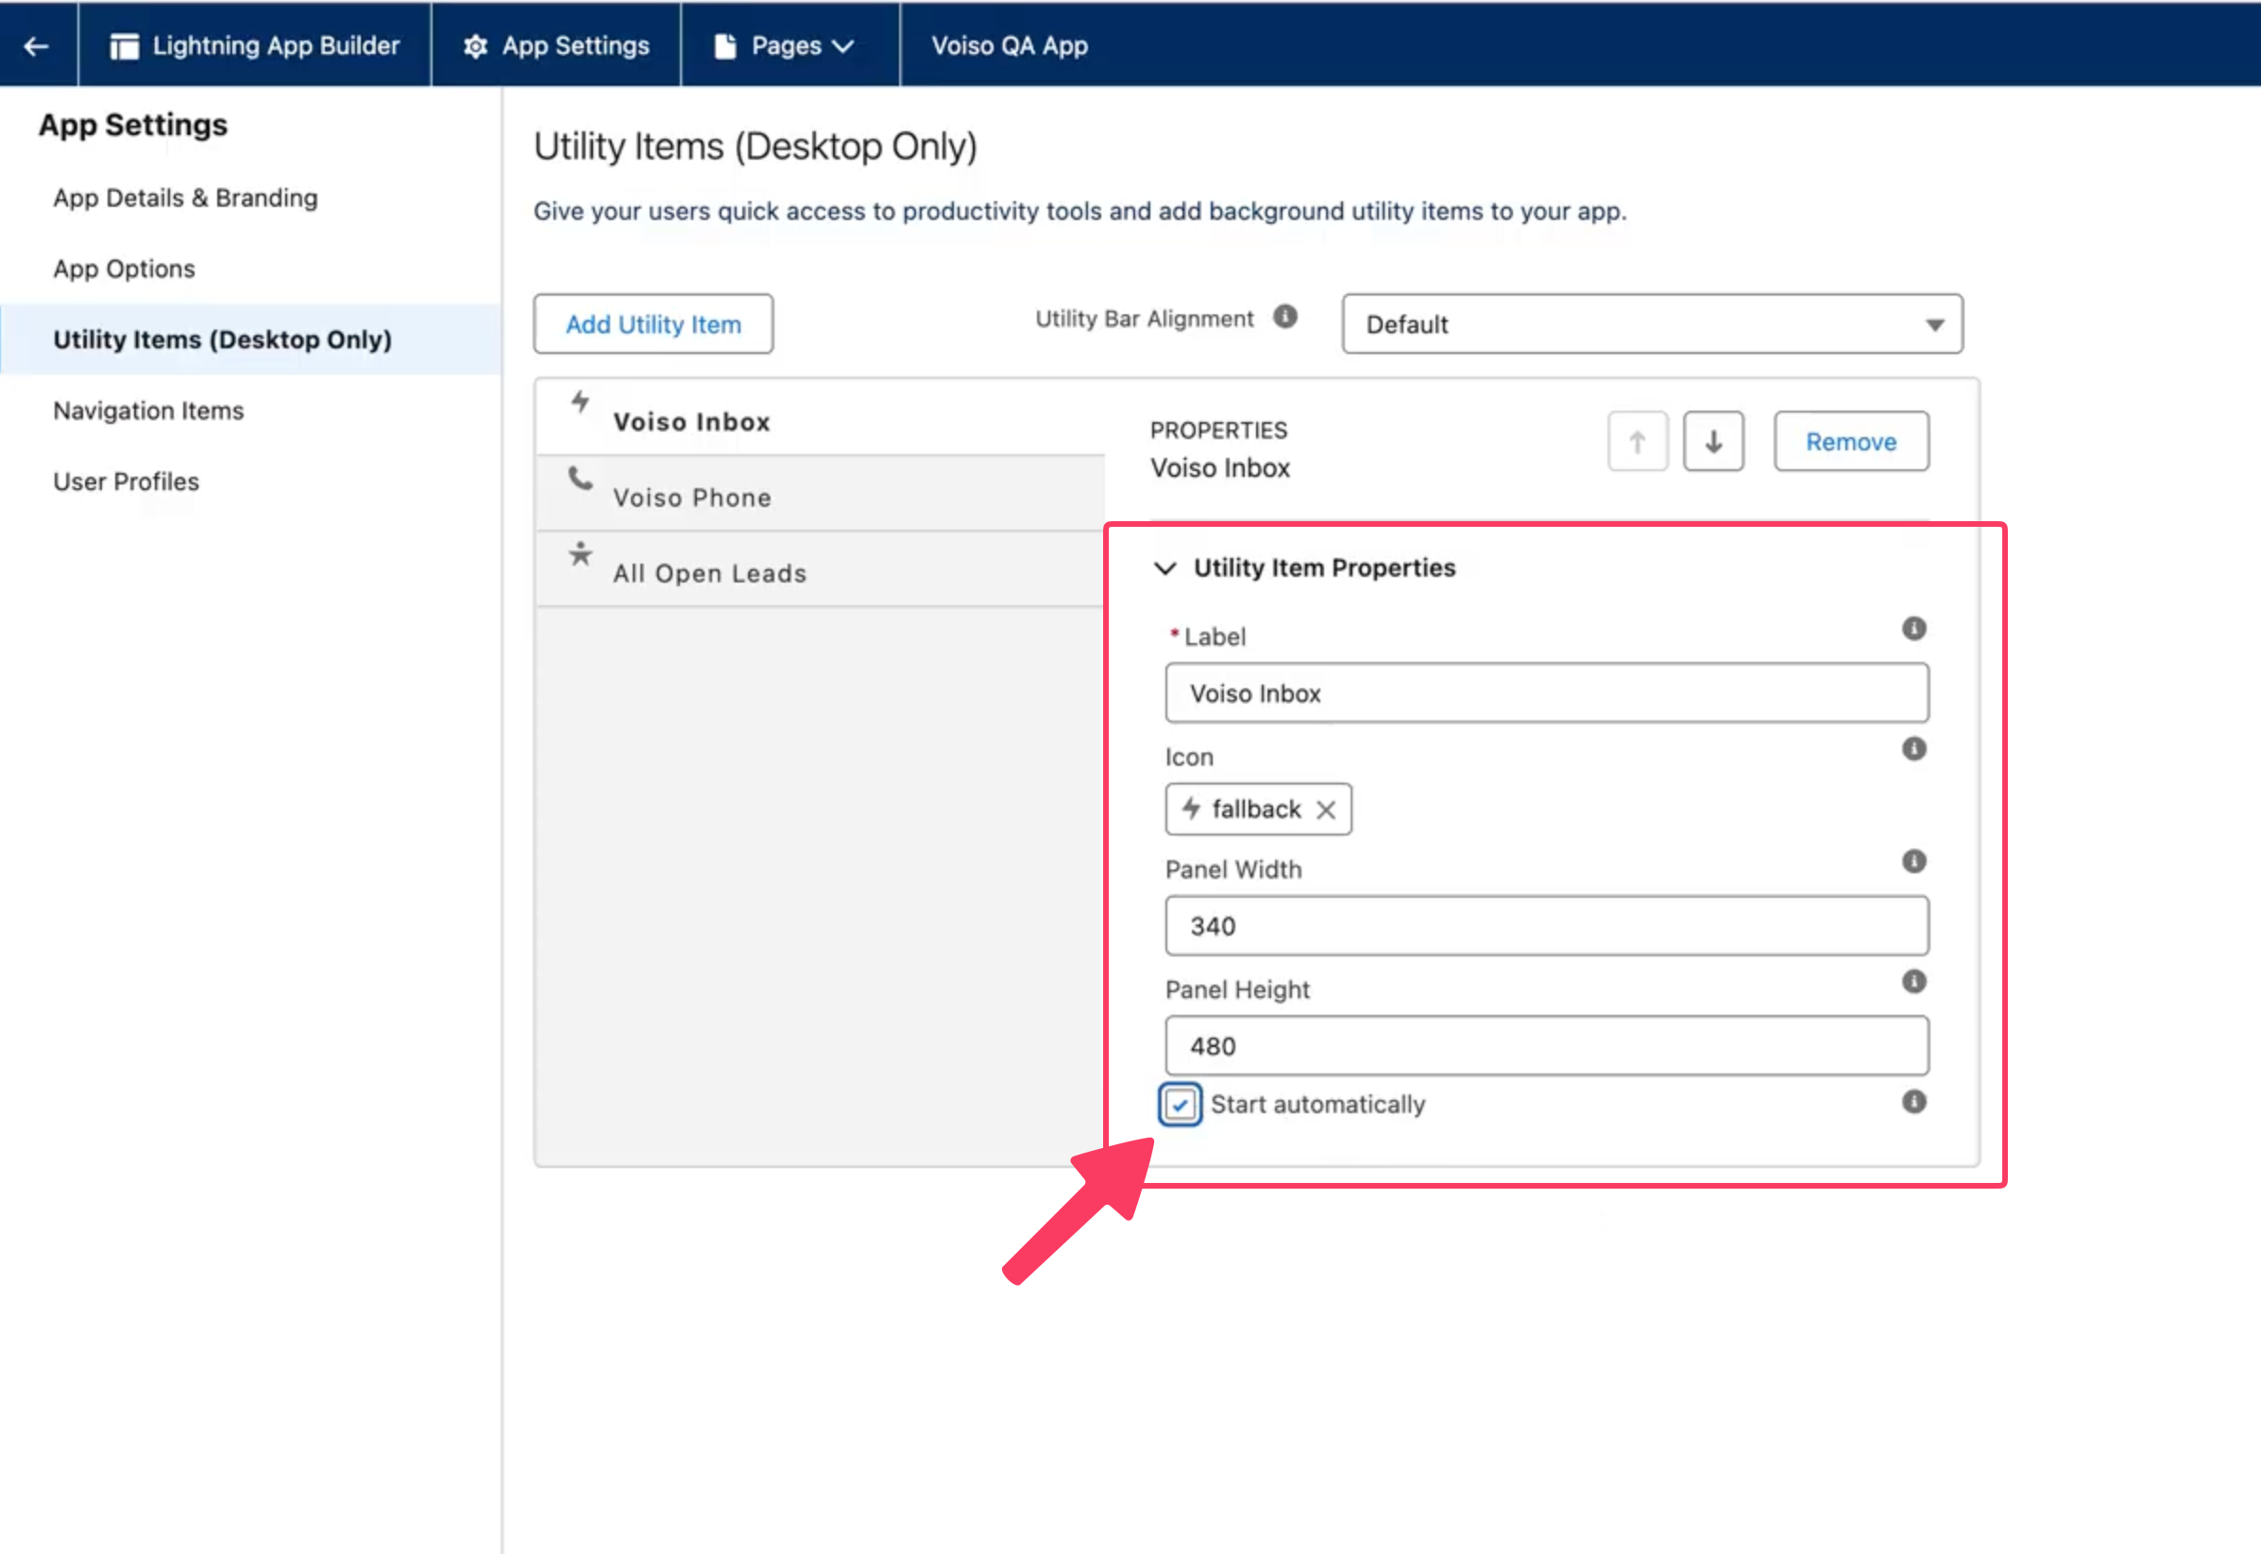Go to App Options section

tap(124, 269)
